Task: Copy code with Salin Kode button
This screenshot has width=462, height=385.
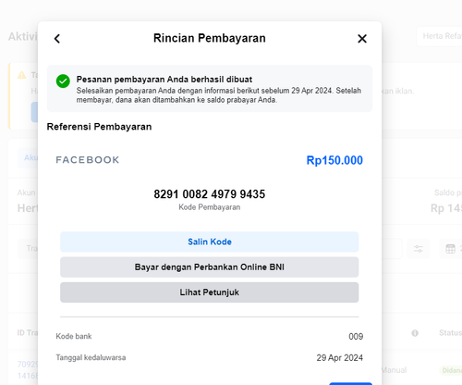Action: (210, 242)
